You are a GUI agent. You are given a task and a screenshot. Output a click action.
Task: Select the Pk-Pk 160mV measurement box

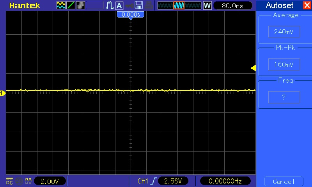[284, 65]
